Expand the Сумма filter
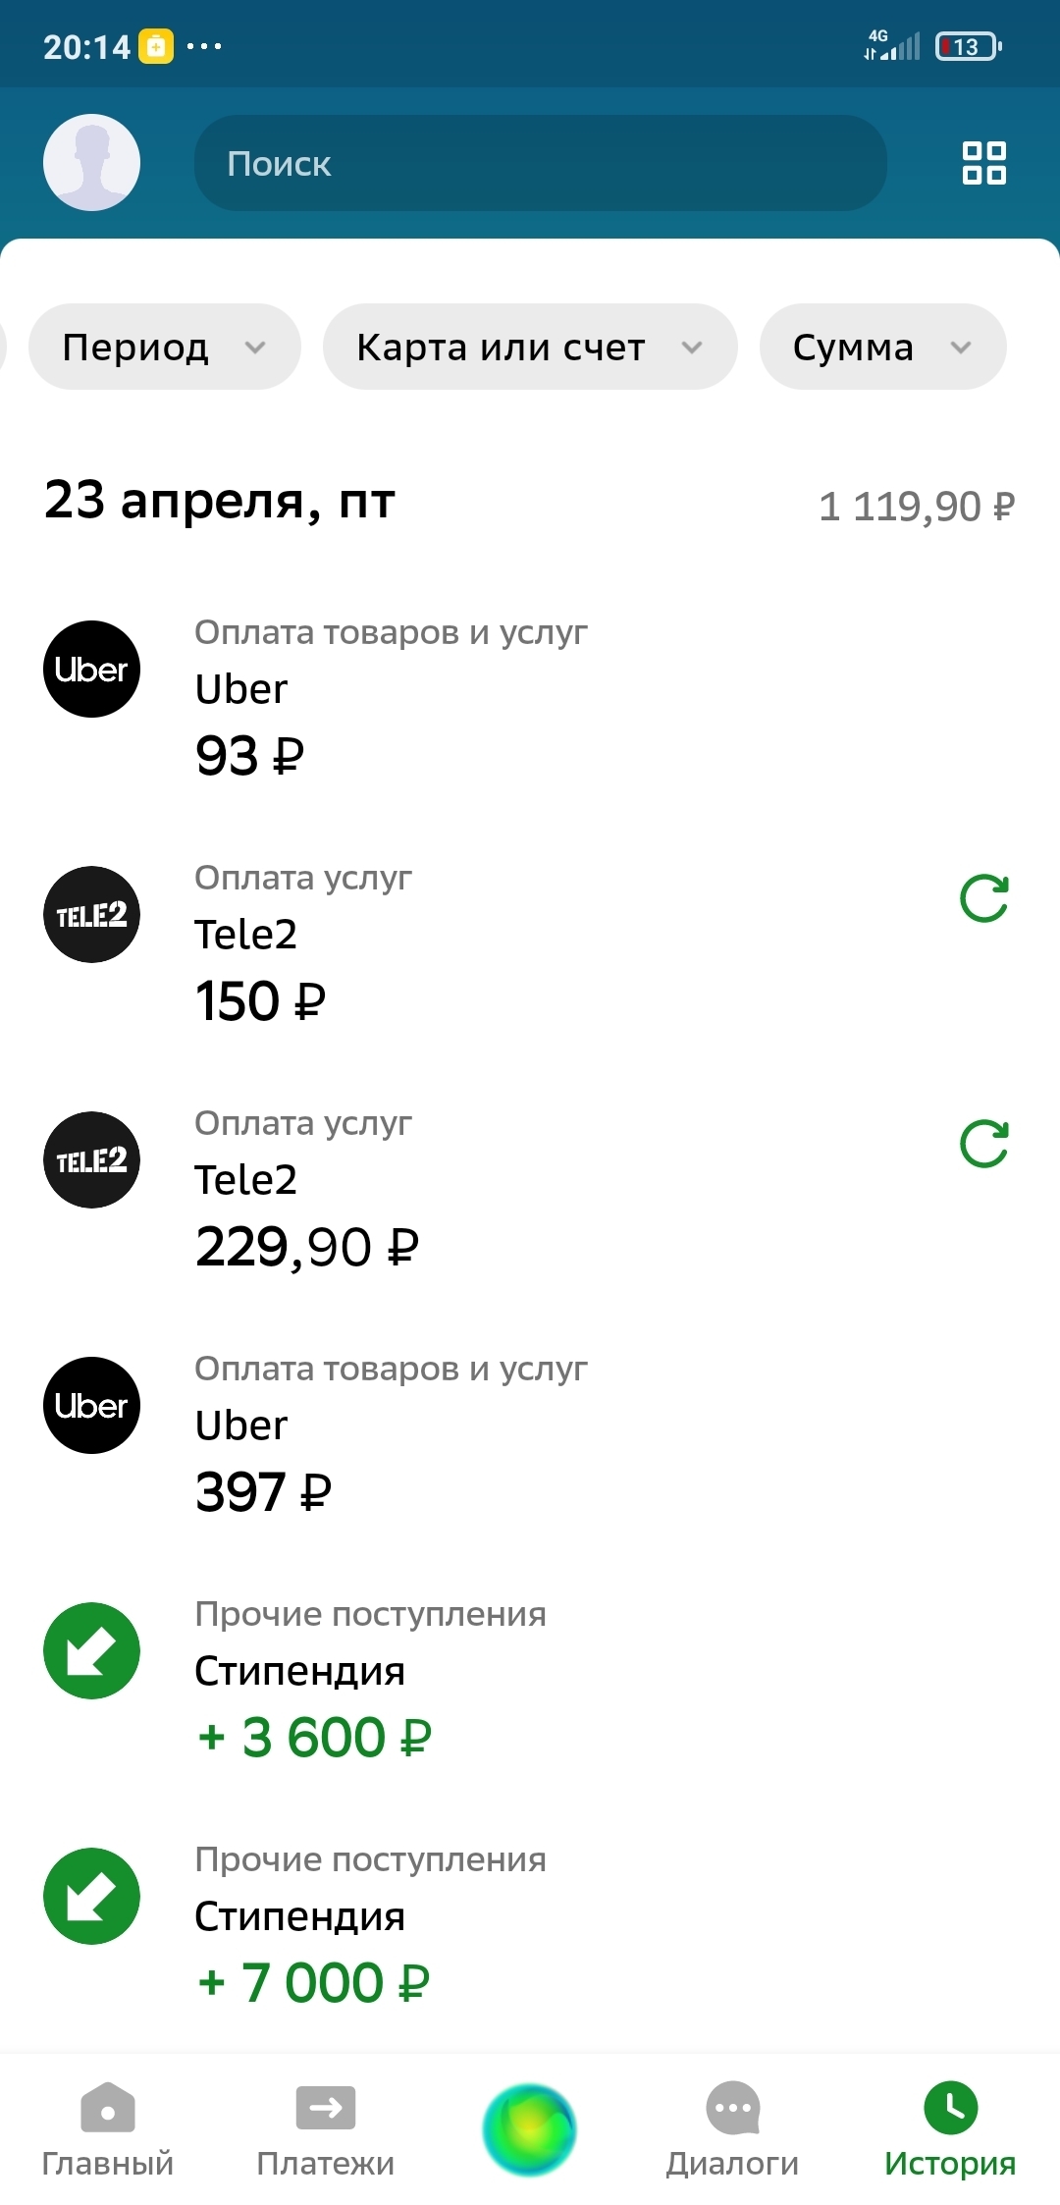1060x2205 pixels. coord(881,347)
